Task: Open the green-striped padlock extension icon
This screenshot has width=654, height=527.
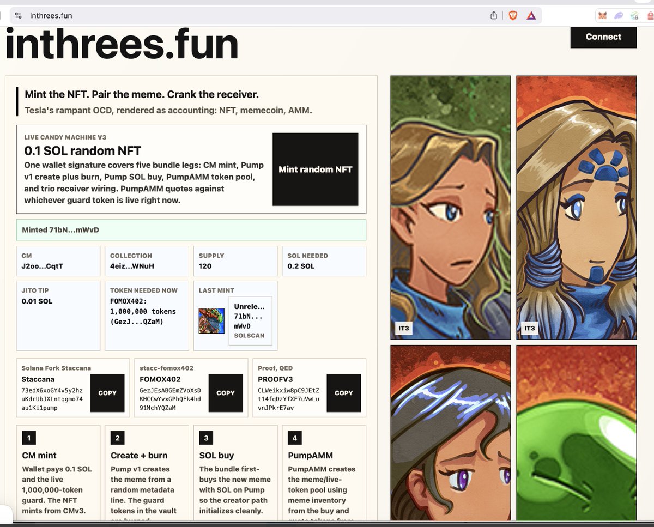Action: pyautogui.click(x=635, y=16)
